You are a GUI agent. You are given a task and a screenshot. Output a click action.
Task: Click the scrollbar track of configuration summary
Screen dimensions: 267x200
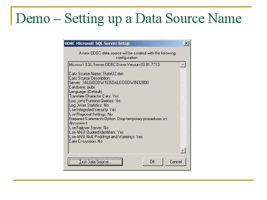tap(183, 107)
